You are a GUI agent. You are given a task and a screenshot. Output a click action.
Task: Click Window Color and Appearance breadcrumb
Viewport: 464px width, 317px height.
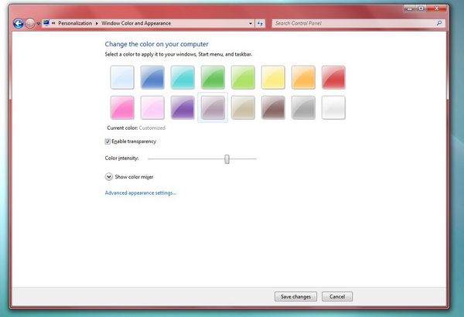click(136, 24)
